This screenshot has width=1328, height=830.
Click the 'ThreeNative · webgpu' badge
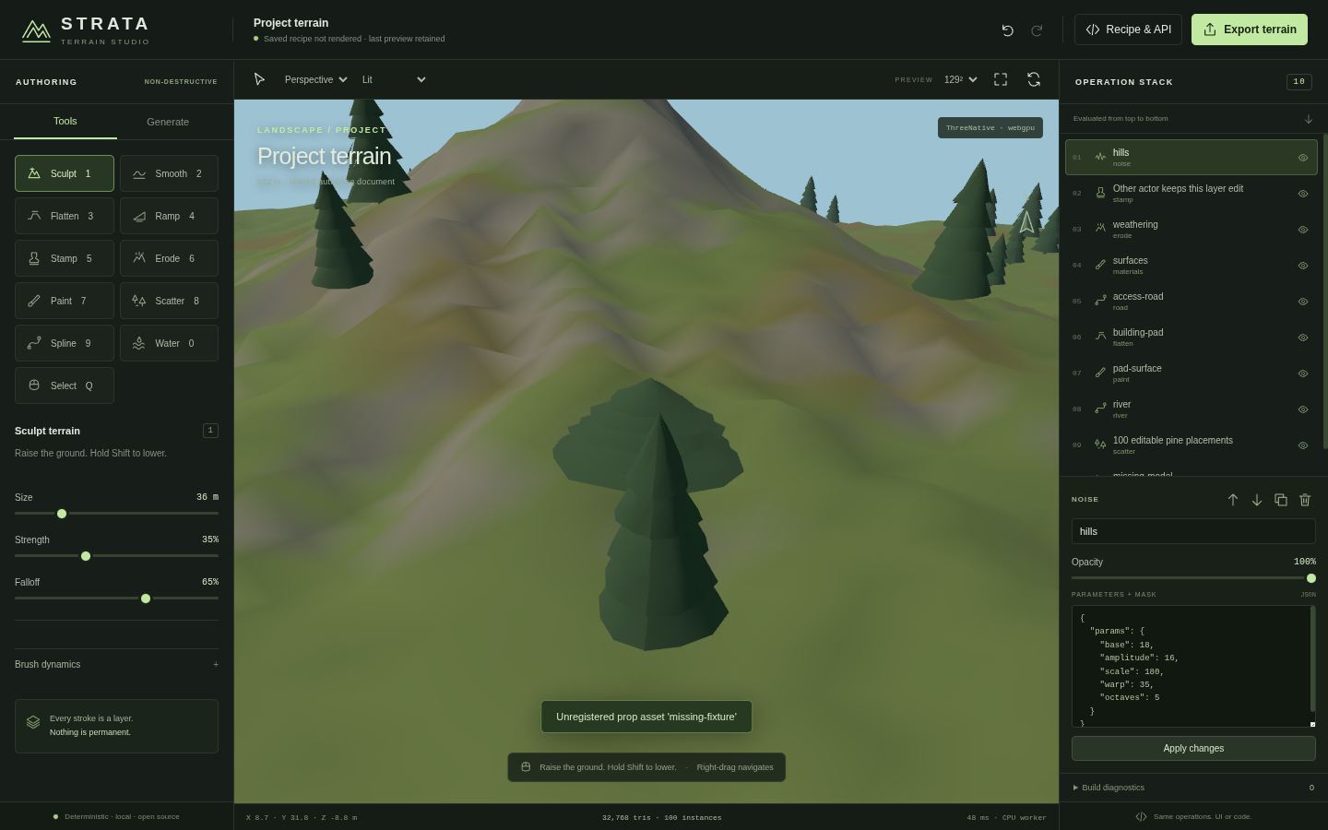(x=990, y=127)
